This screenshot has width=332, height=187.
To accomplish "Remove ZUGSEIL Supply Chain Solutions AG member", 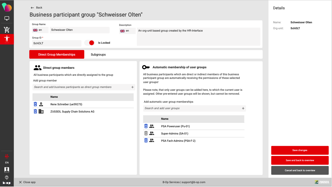I will (35, 111).
